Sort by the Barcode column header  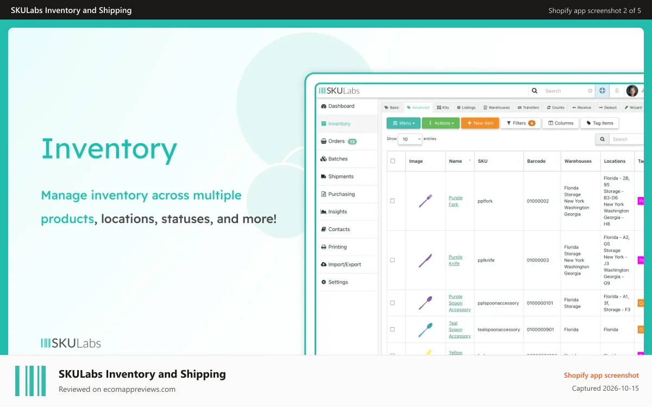542,161
